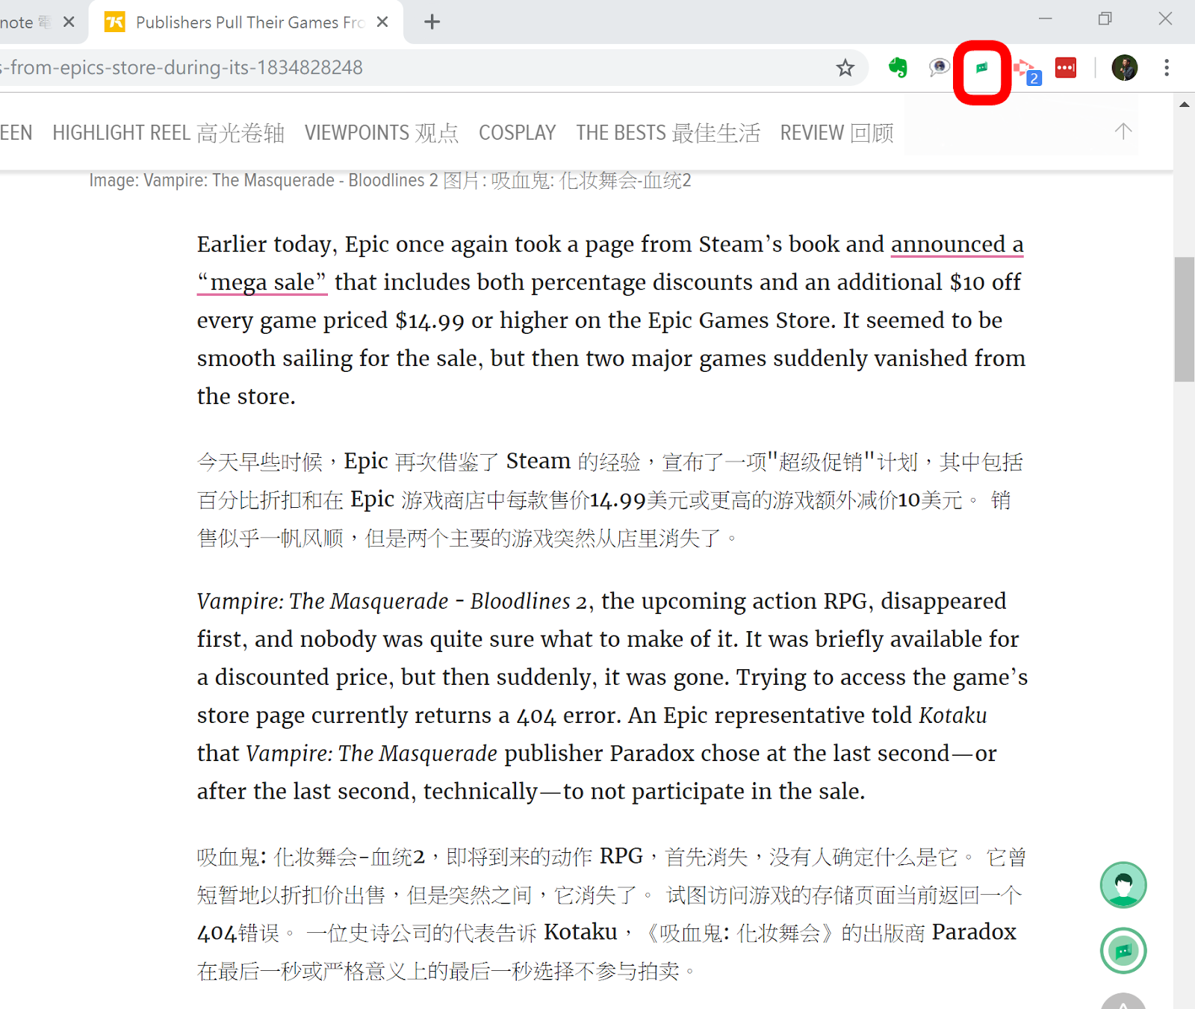Navigate to THE BESTS section
1195x1009 pixels.
(x=668, y=133)
